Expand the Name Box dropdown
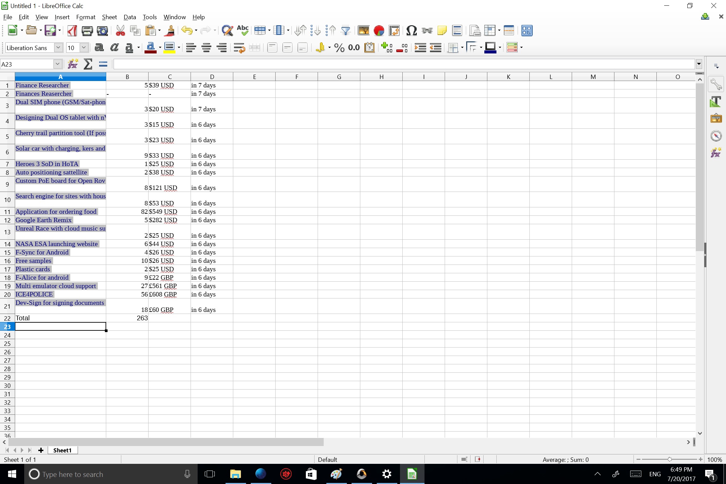This screenshot has height=484, width=726. 58,64
